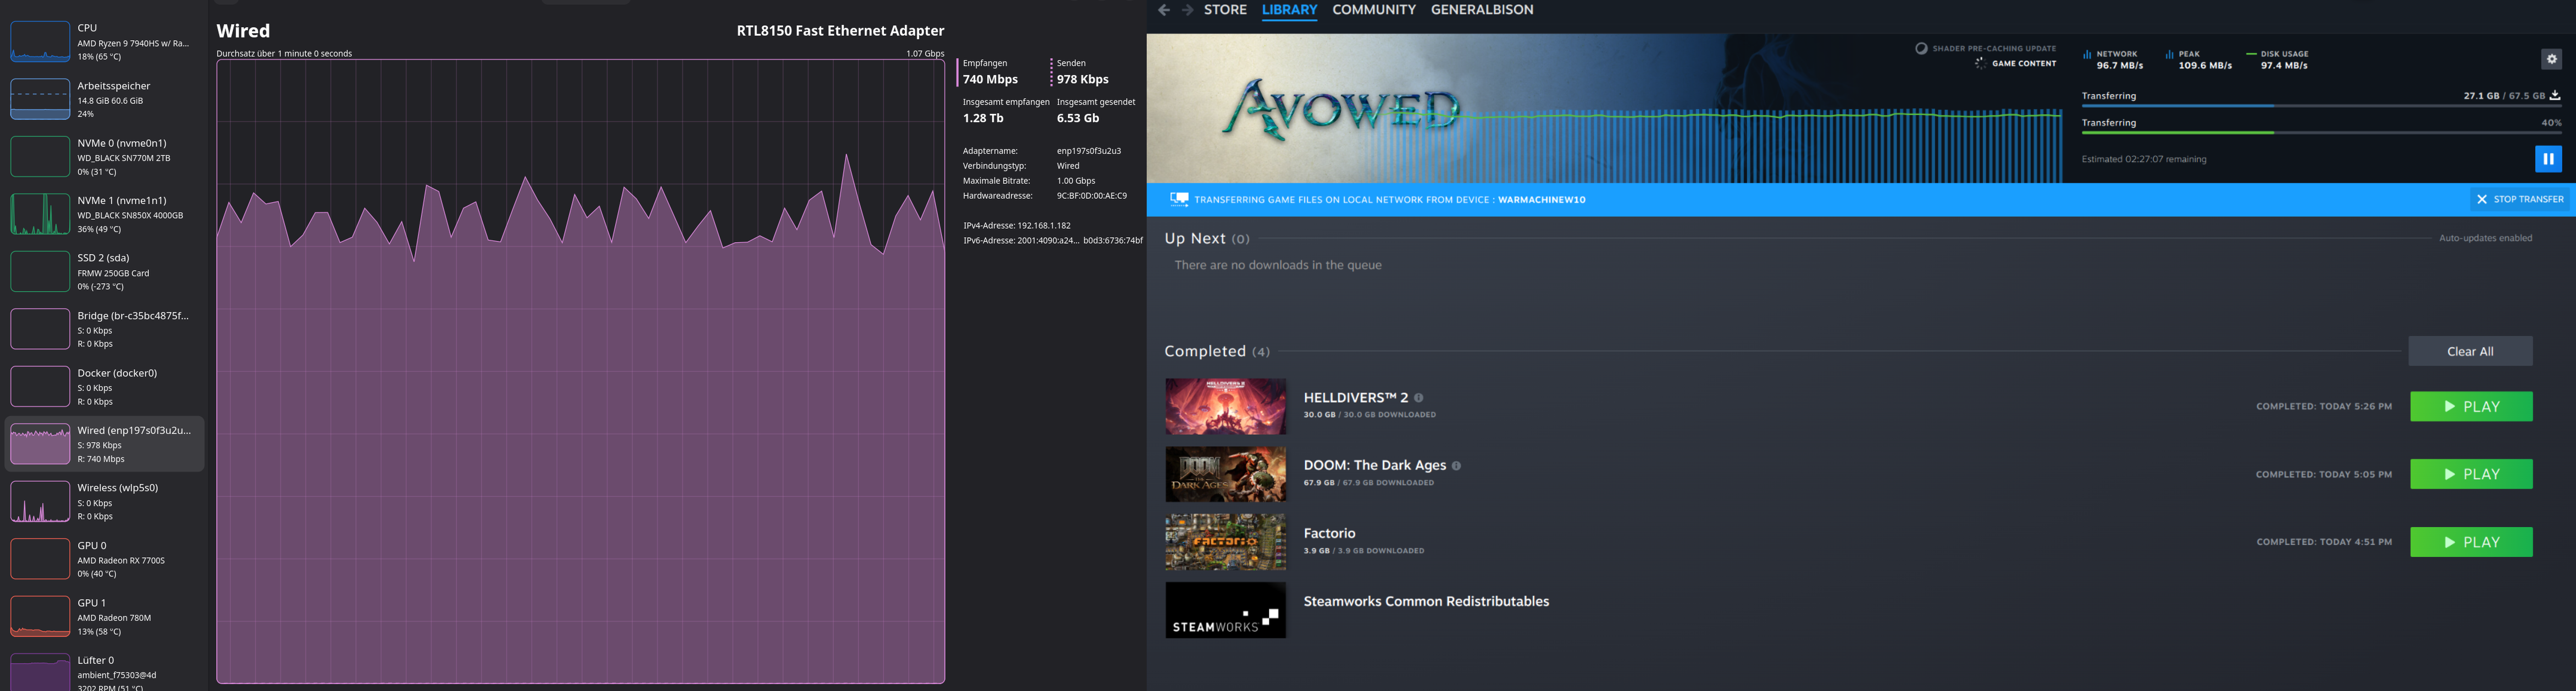2576x691 pixels.
Task: Click the Wired throughput graph
Action: point(580,372)
